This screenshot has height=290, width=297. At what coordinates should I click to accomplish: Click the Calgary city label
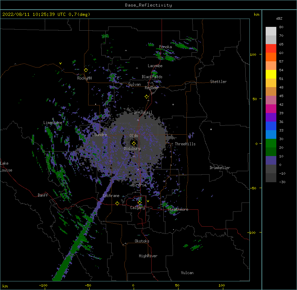coord(138,208)
